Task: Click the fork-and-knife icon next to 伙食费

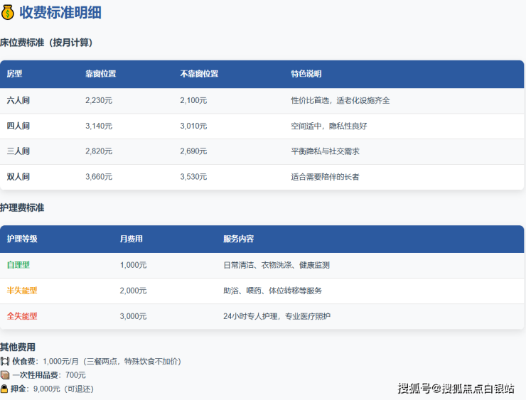Action: [x=5, y=362]
